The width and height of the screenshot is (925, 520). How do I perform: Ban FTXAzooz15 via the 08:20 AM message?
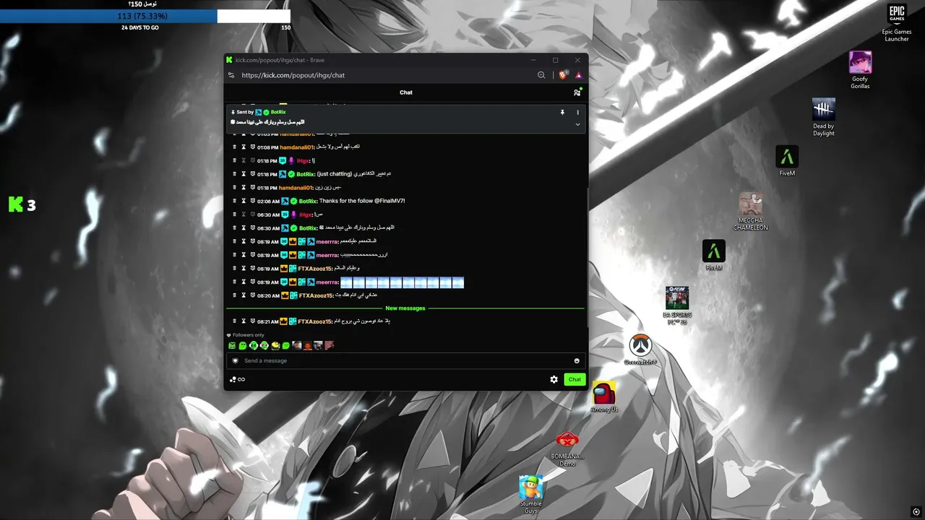click(253, 295)
